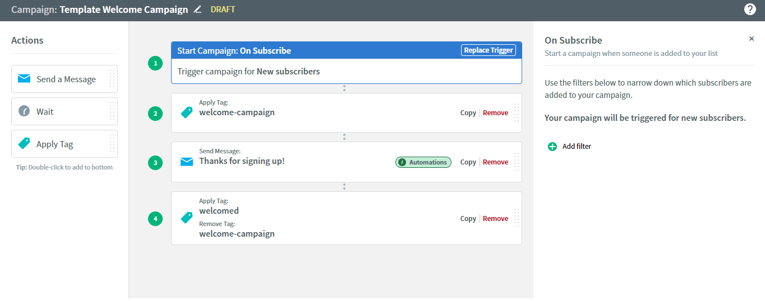Screen dimensions: 765x301
Task: Click the green plus Add filter icon
Action: pyautogui.click(x=552, y=147)
